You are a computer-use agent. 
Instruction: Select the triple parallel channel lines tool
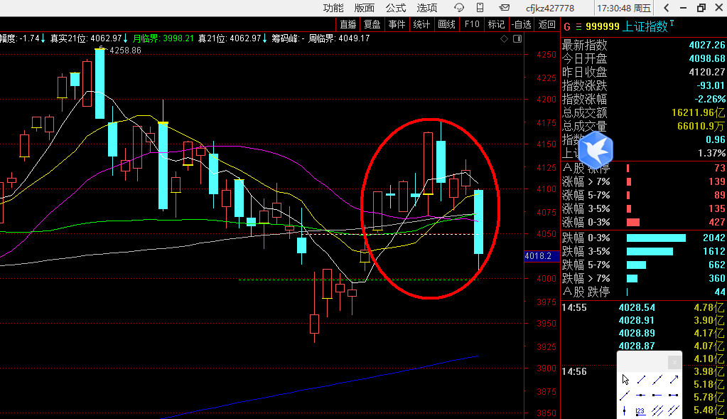(657, 410)
